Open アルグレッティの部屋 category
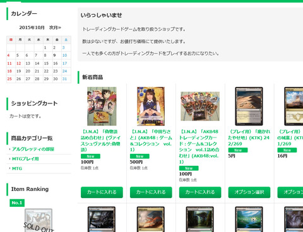This screenshot has width=303, height=232. (x=33, y=149)
